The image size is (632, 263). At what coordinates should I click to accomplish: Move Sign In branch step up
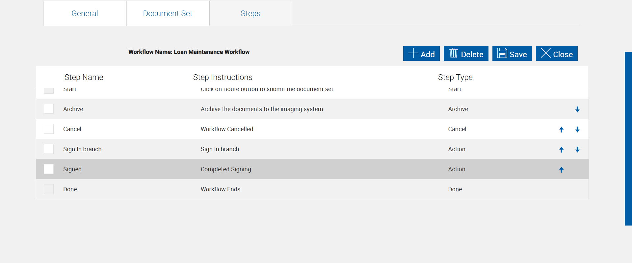562,150
